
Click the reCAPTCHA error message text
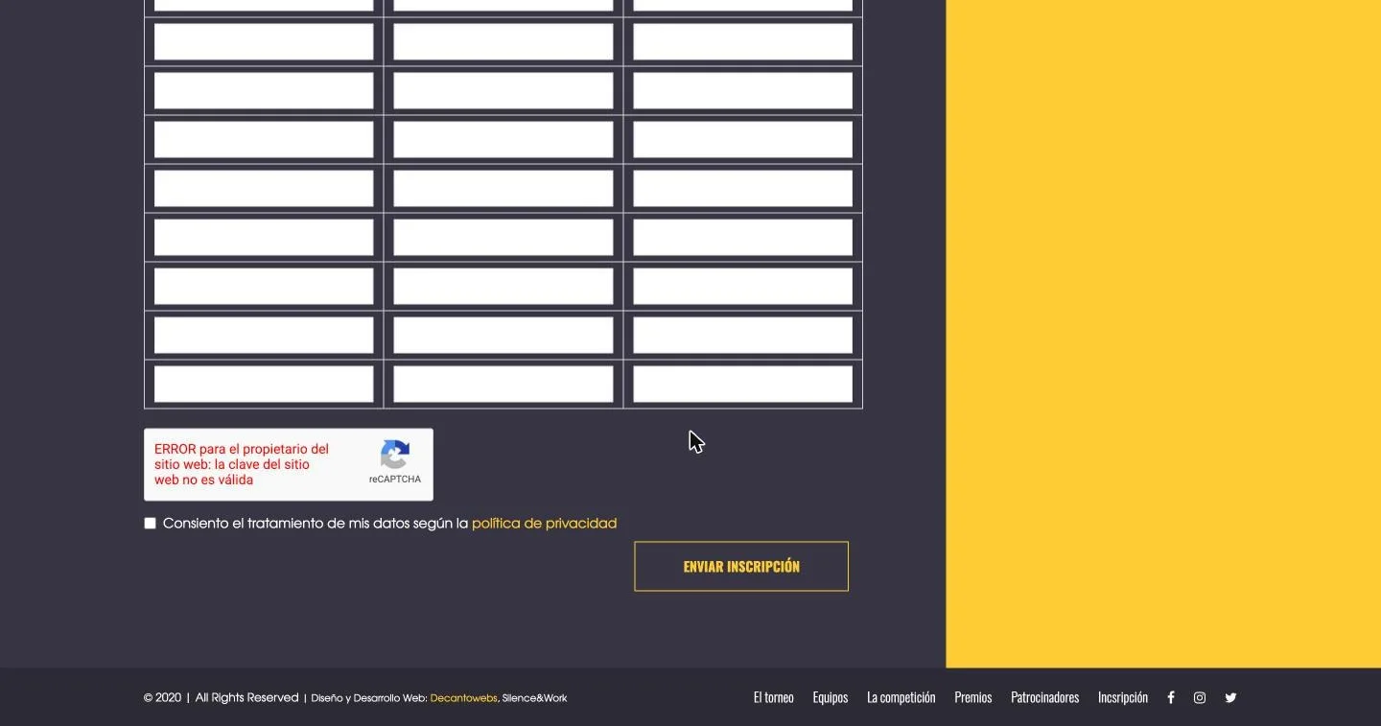[243, 464]
